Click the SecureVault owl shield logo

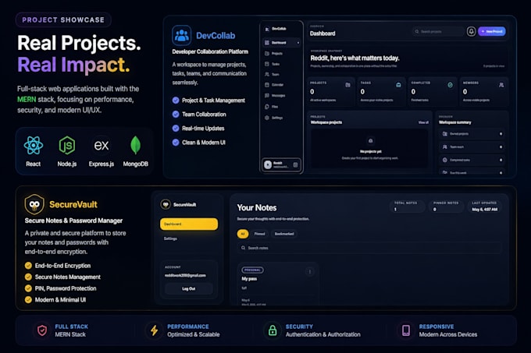[x=34, y=204]
